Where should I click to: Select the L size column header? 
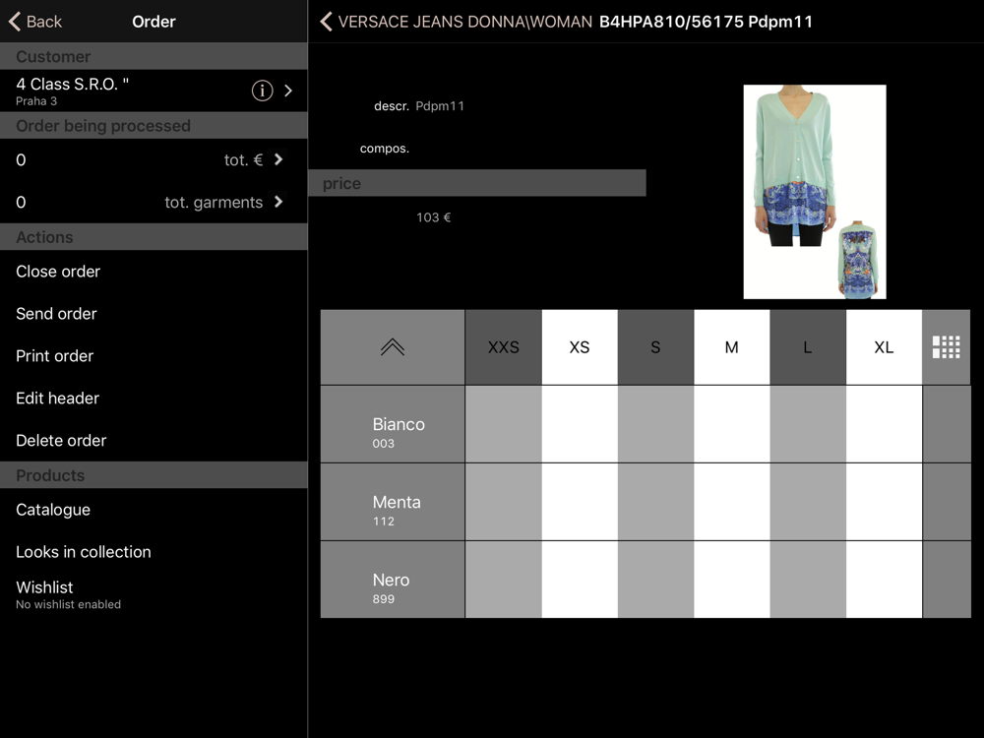(808, 347)
